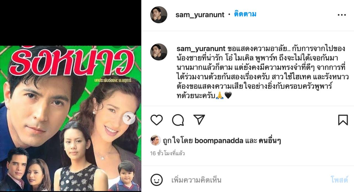
Task: Click the caption profile avatar
Action: pos(159,52)
